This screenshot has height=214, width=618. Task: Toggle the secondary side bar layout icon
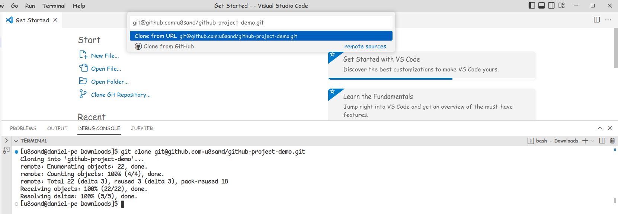point(551,6)
